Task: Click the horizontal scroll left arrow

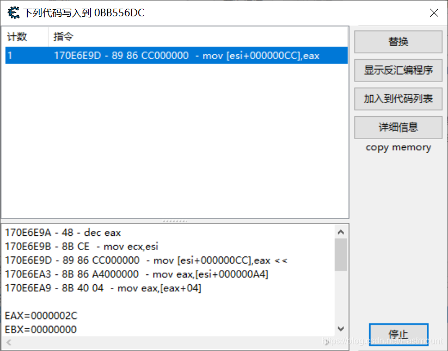Action: click(x=9, y=342)
